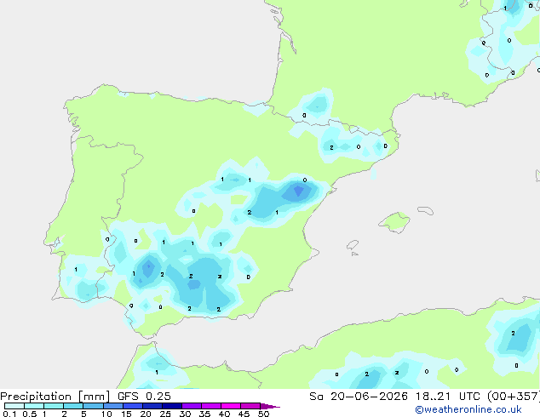Select the 30–35 mm violet legend box
The height and width of the screenshot is (417, 540).
[x=191, y=406]
